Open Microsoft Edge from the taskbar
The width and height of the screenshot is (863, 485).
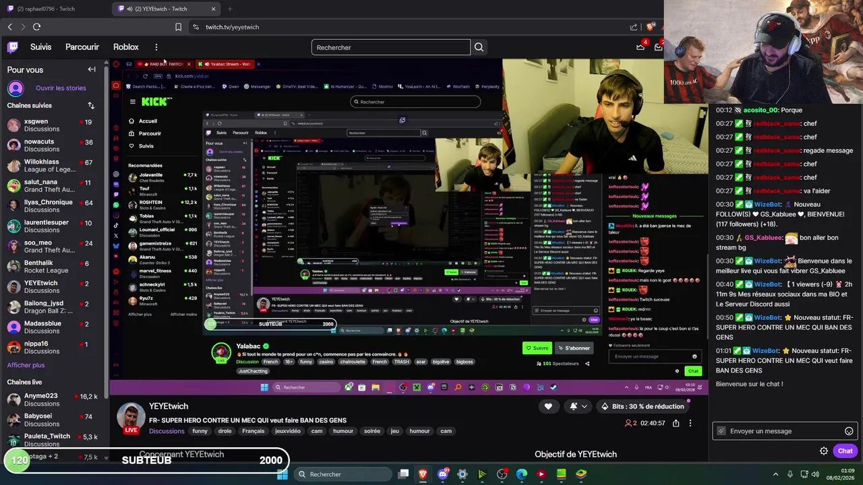tap(521, 474)
